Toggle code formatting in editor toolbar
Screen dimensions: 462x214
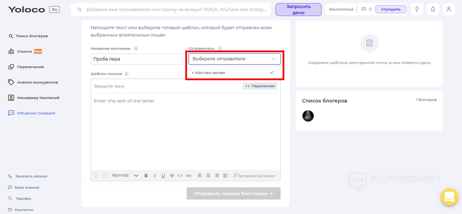point(180,176)
